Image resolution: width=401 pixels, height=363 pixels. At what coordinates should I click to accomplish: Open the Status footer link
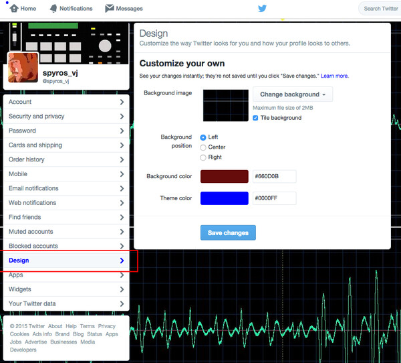click(x=94, y=334)
